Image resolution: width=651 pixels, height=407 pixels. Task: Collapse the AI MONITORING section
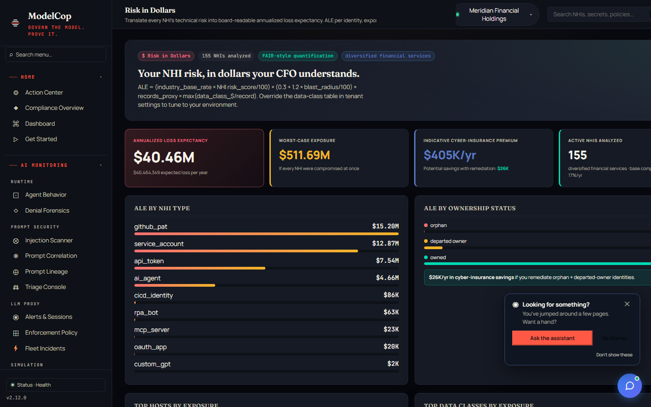tap(101, 166)
